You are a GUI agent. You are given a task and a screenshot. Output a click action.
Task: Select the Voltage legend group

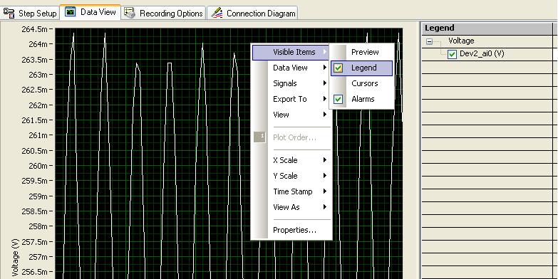pos(461,41)
